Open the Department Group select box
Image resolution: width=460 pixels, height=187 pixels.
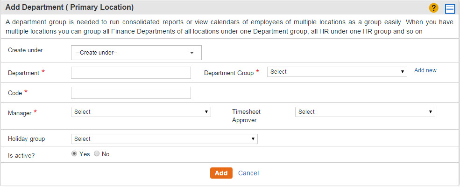coord(337,72)
